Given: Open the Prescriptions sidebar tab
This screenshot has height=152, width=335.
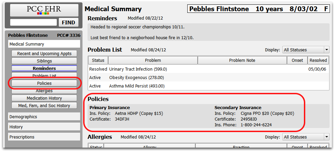Looking at the screenshot, I should click(x=44, y=137).
